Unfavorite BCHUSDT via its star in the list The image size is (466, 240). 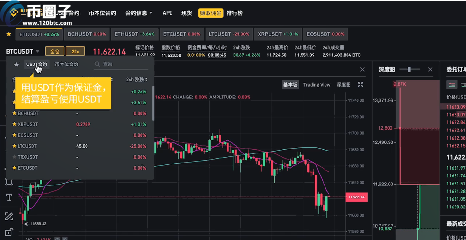(14, 113)
